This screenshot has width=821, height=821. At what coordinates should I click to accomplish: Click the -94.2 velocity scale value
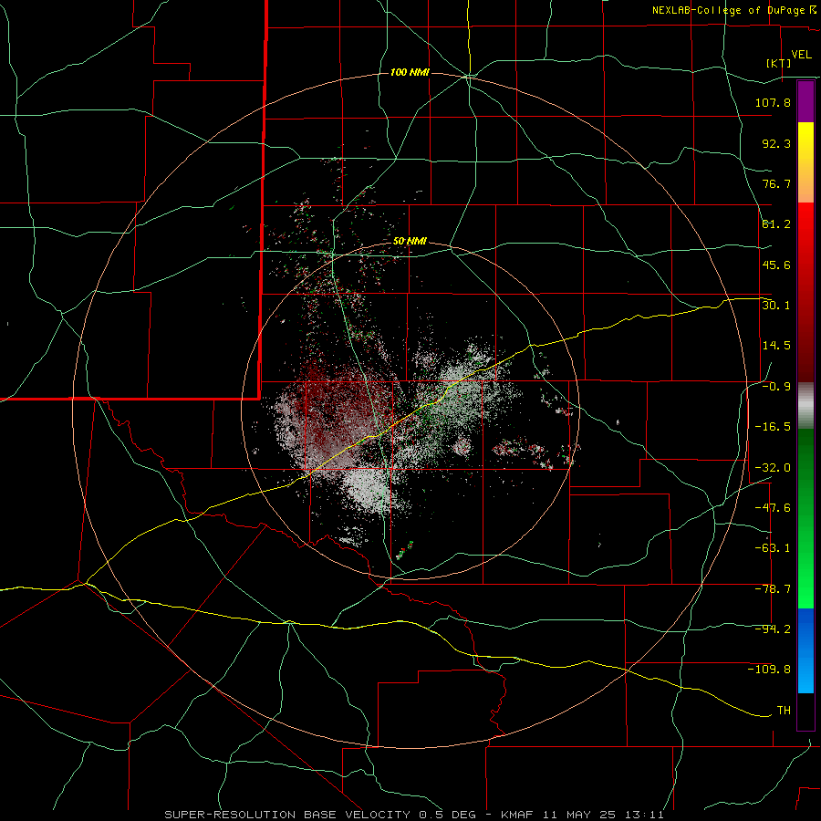(773, 629)
